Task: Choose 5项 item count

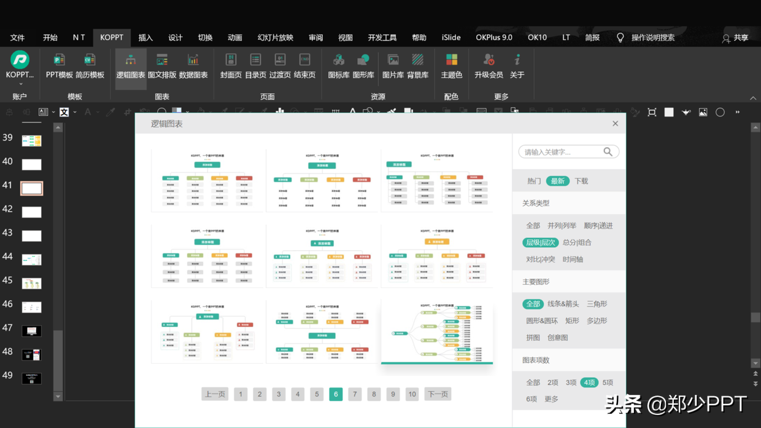Action: click(608, 383)
